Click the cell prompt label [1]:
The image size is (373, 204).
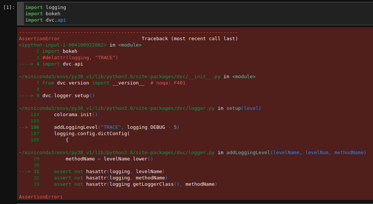9,7
